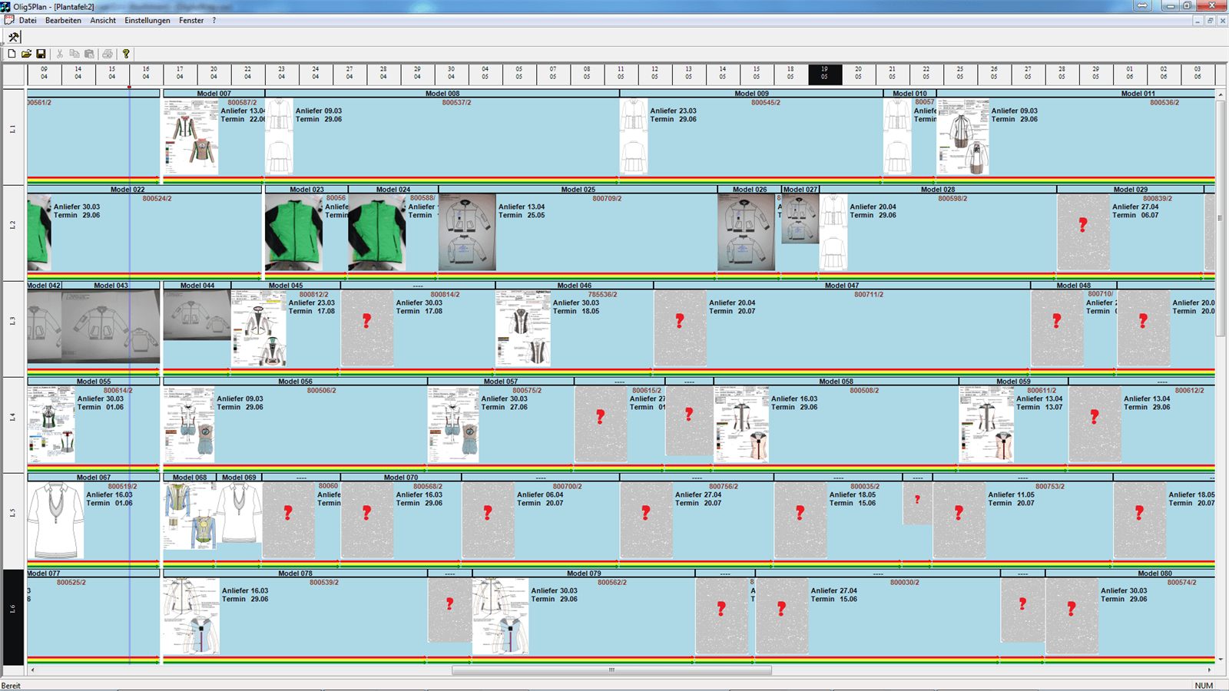The height and width of the screenshot is (691, 1229).
Task: Click order number 800030/2
Action: pos(905,583)
